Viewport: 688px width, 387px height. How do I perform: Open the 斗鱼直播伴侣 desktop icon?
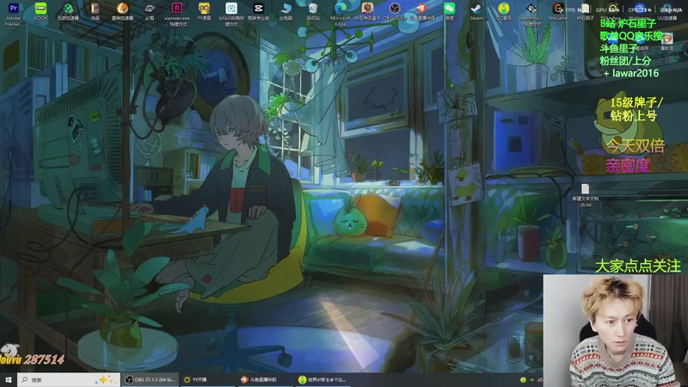coord(422,12)
